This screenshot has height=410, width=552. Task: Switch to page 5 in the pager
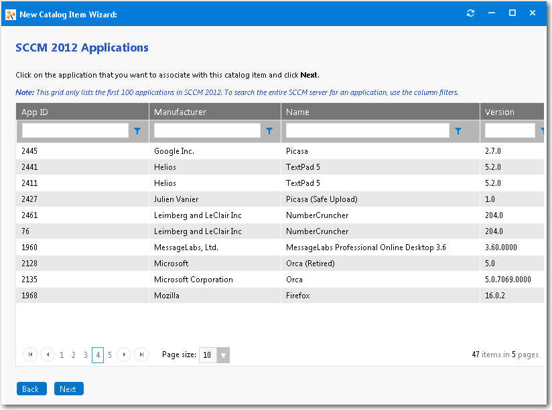click(109, 354)
